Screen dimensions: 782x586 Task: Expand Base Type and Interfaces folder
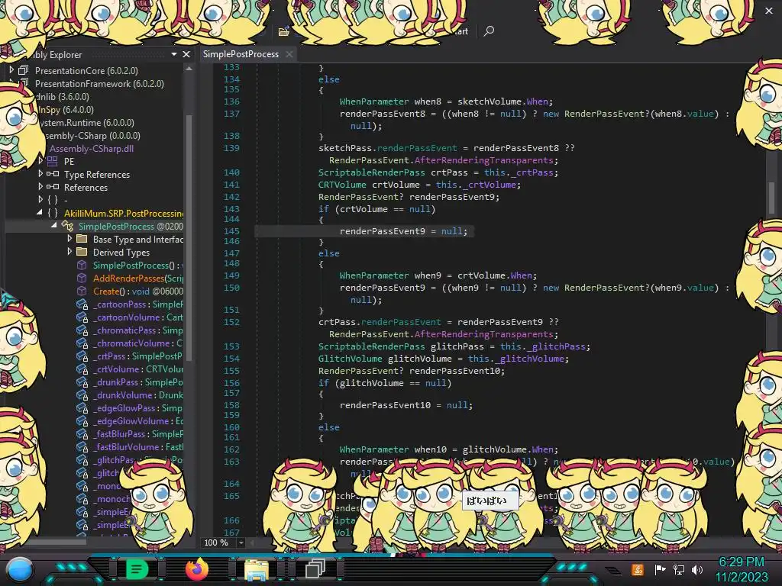(69, 239)
